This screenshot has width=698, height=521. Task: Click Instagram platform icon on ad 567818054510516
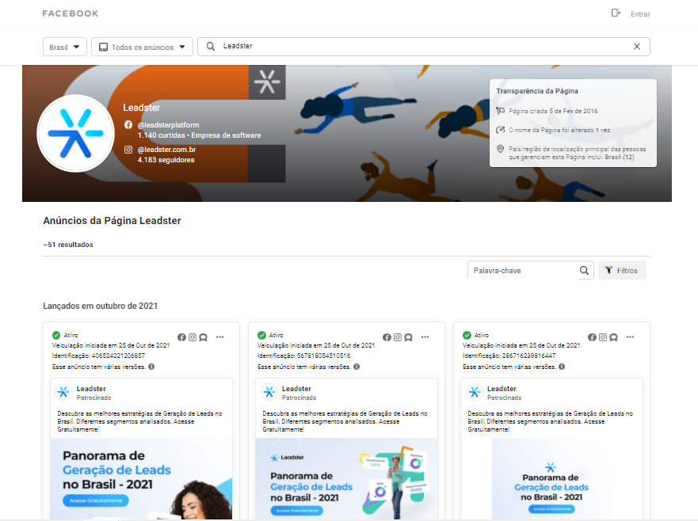coord(398,337)
